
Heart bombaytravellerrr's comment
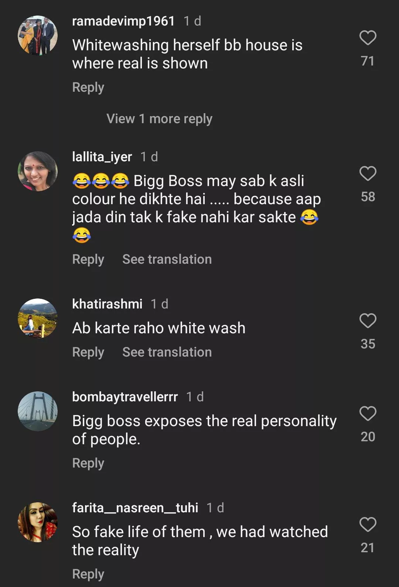coord(368,414)
